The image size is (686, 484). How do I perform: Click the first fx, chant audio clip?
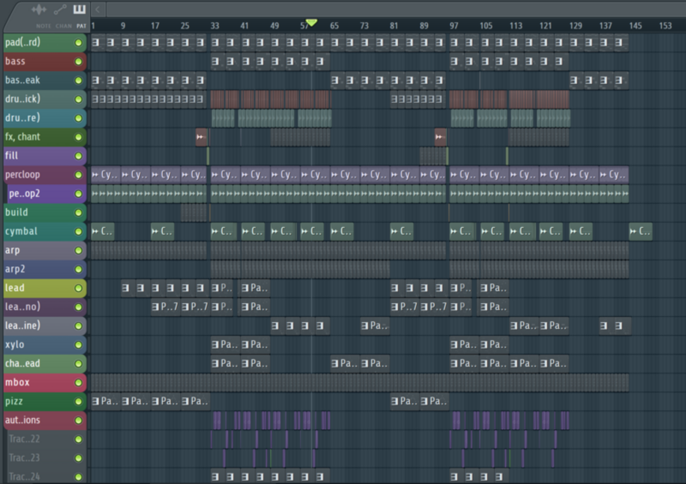(x=201, y=137)
